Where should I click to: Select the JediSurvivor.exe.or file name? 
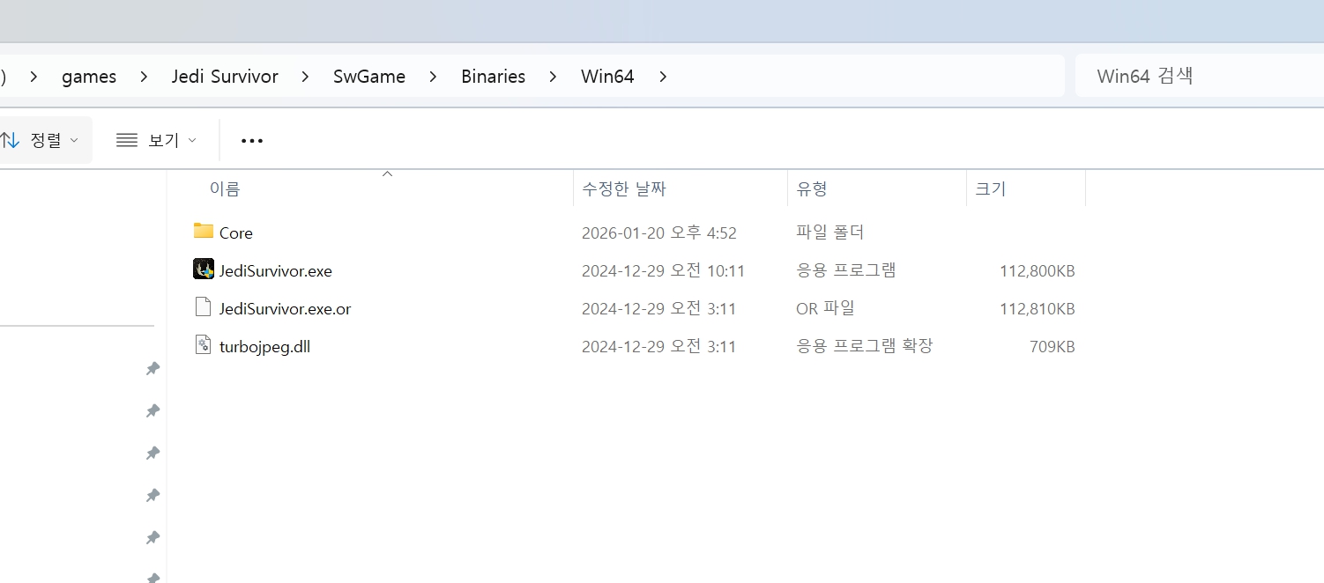click(285, 309)
